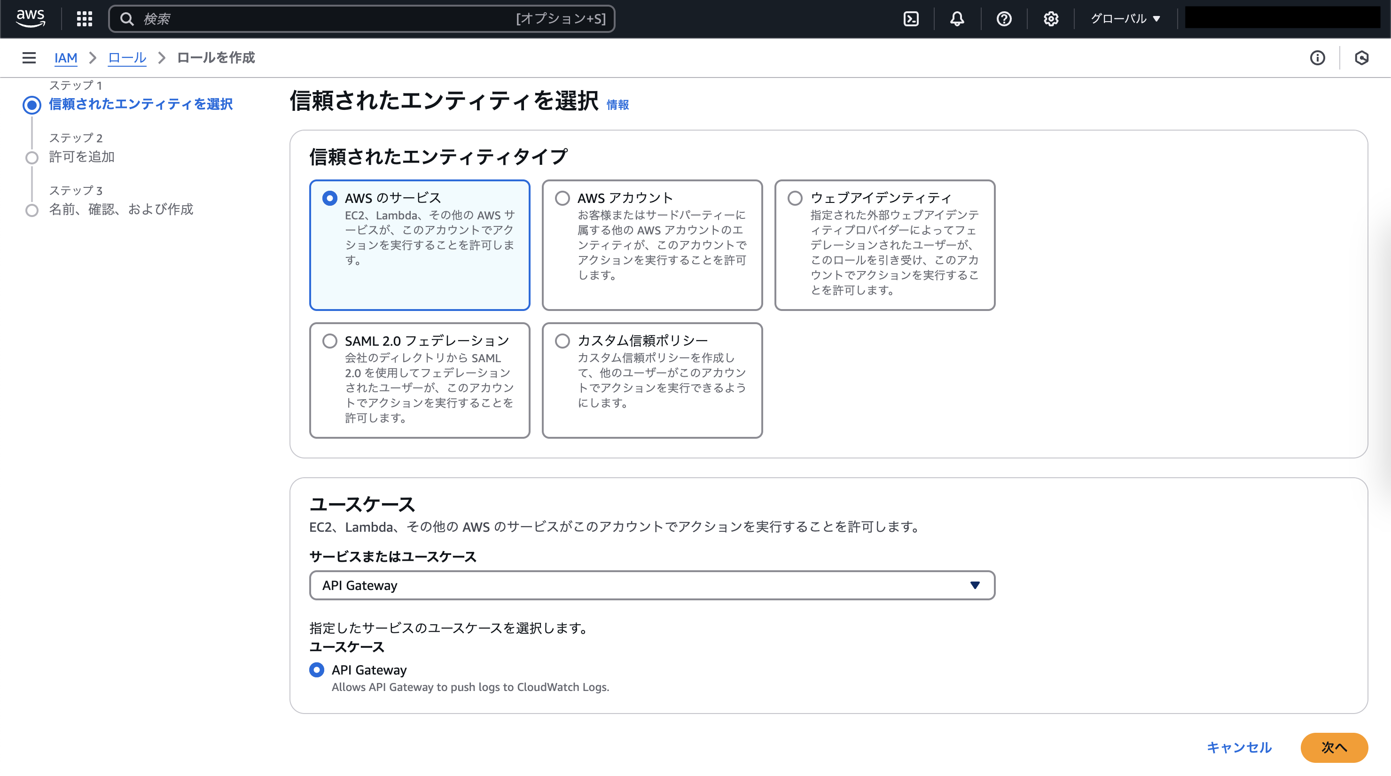Open the 情報 info link
The width and height of the screenshot is (1391, 776).
click(x=617, y=105)
